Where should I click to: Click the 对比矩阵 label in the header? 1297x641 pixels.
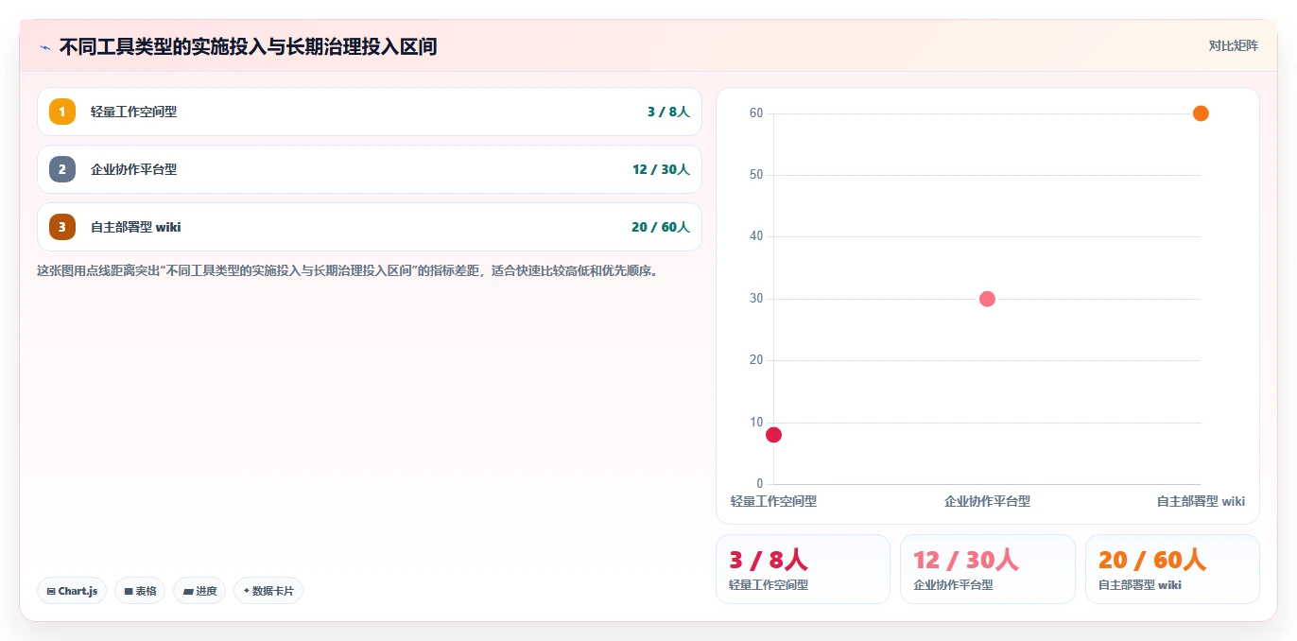(1234, 45)
